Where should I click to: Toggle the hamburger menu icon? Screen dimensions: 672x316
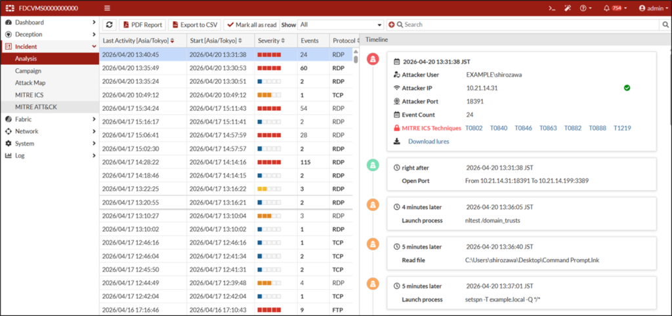(x=107, y=8)
